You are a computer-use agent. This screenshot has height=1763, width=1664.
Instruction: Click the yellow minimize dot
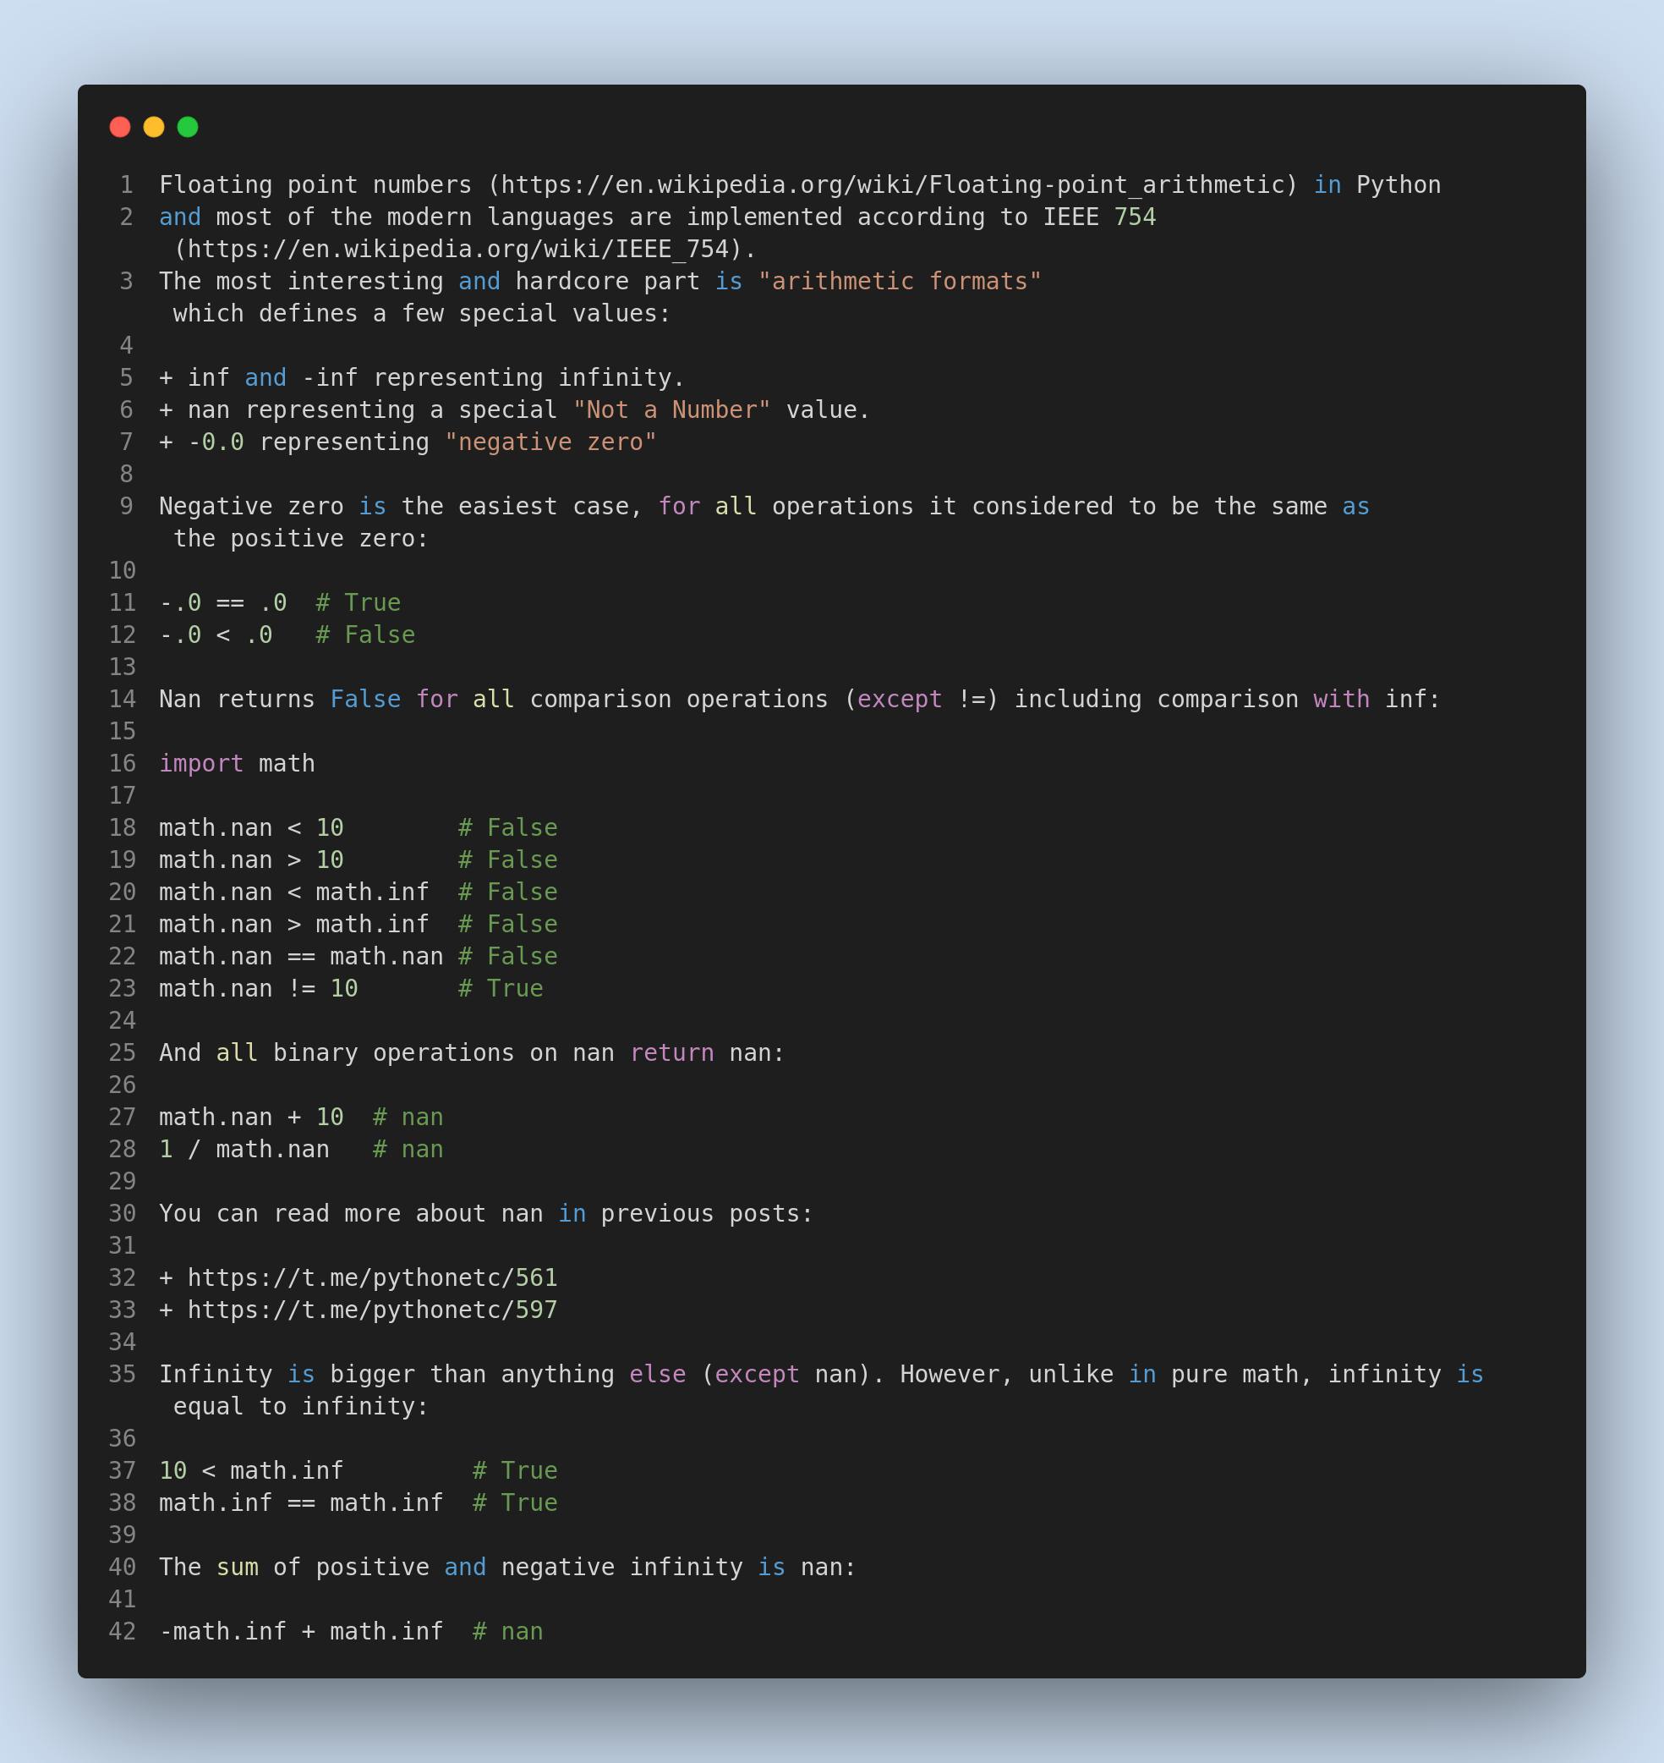click(x=153, y=127)
